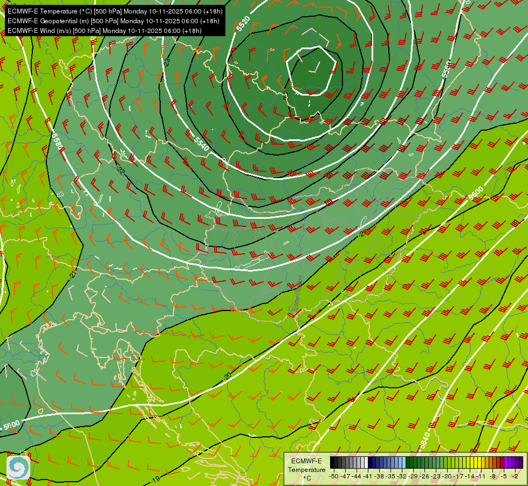Click the 5540 geopotential contour label
Screen dimensions: 528x486
coord(202,144)
